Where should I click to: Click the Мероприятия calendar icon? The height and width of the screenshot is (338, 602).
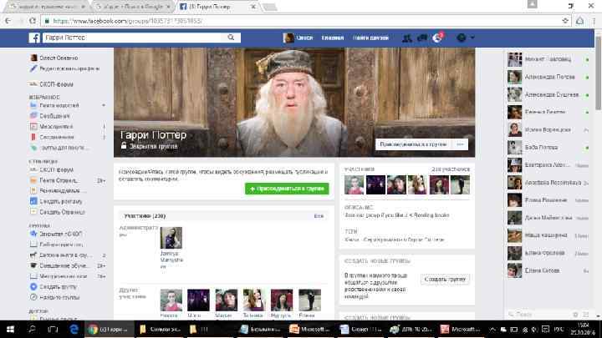[33, 126]
